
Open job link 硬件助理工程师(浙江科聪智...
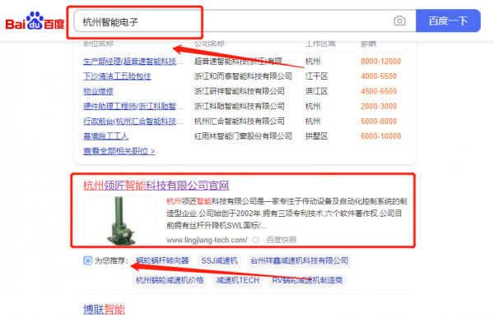tap(133, 106)
